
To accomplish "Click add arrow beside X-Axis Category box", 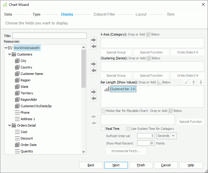I will [x=94, y=40].
